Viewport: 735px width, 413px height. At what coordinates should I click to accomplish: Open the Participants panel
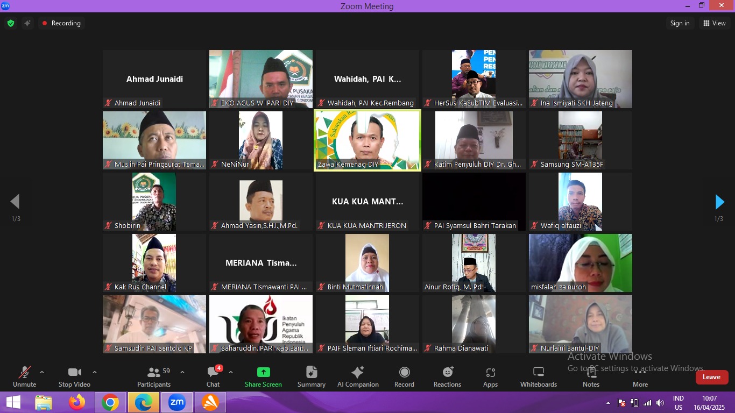(154, 376)
